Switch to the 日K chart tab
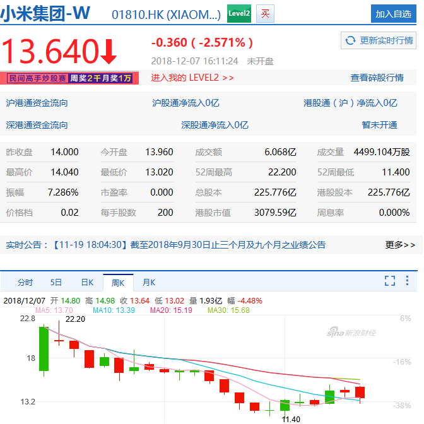 click(x=87, y=283)
